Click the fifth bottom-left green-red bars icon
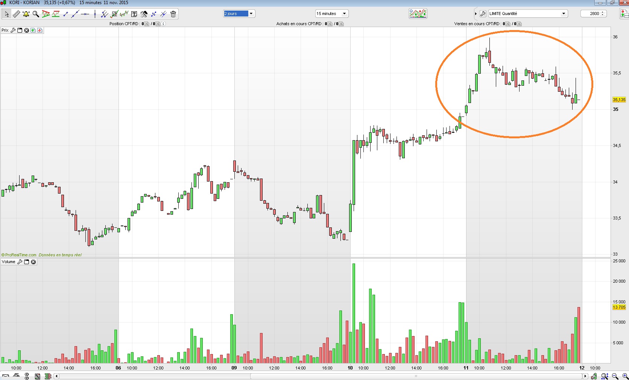The width and height of the screenshot is (629, 380). tap(48, 376)
